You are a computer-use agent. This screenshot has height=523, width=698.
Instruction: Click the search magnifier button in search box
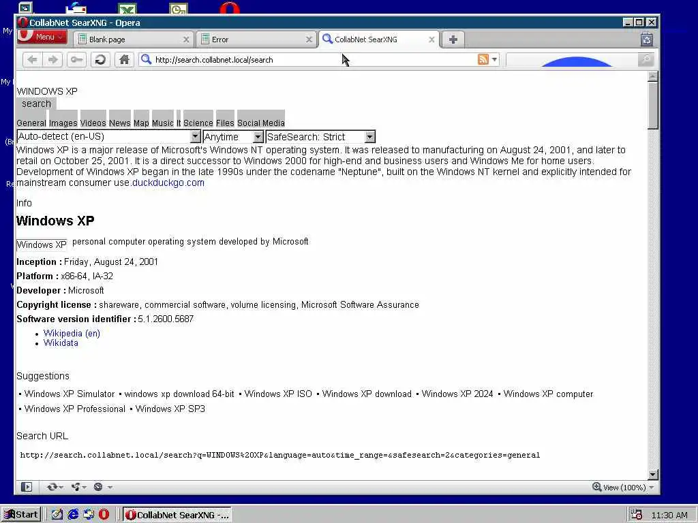(646, 60)
